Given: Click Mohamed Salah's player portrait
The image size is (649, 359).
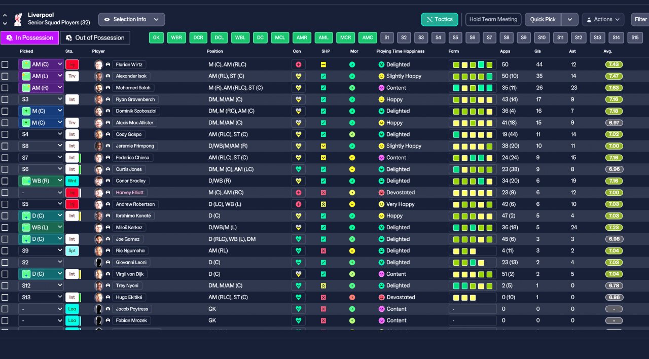Looking at the screenshot, I should pyautogui.click(x=98, y=88).
